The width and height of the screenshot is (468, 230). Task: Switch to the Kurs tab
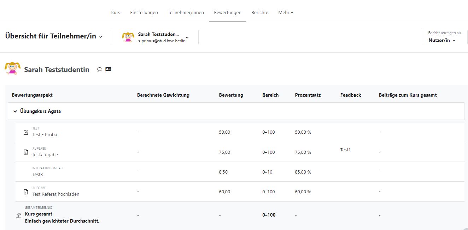pos(116,13)
